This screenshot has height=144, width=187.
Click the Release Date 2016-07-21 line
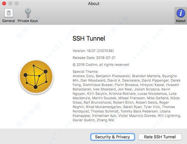[x=94, y=58]
